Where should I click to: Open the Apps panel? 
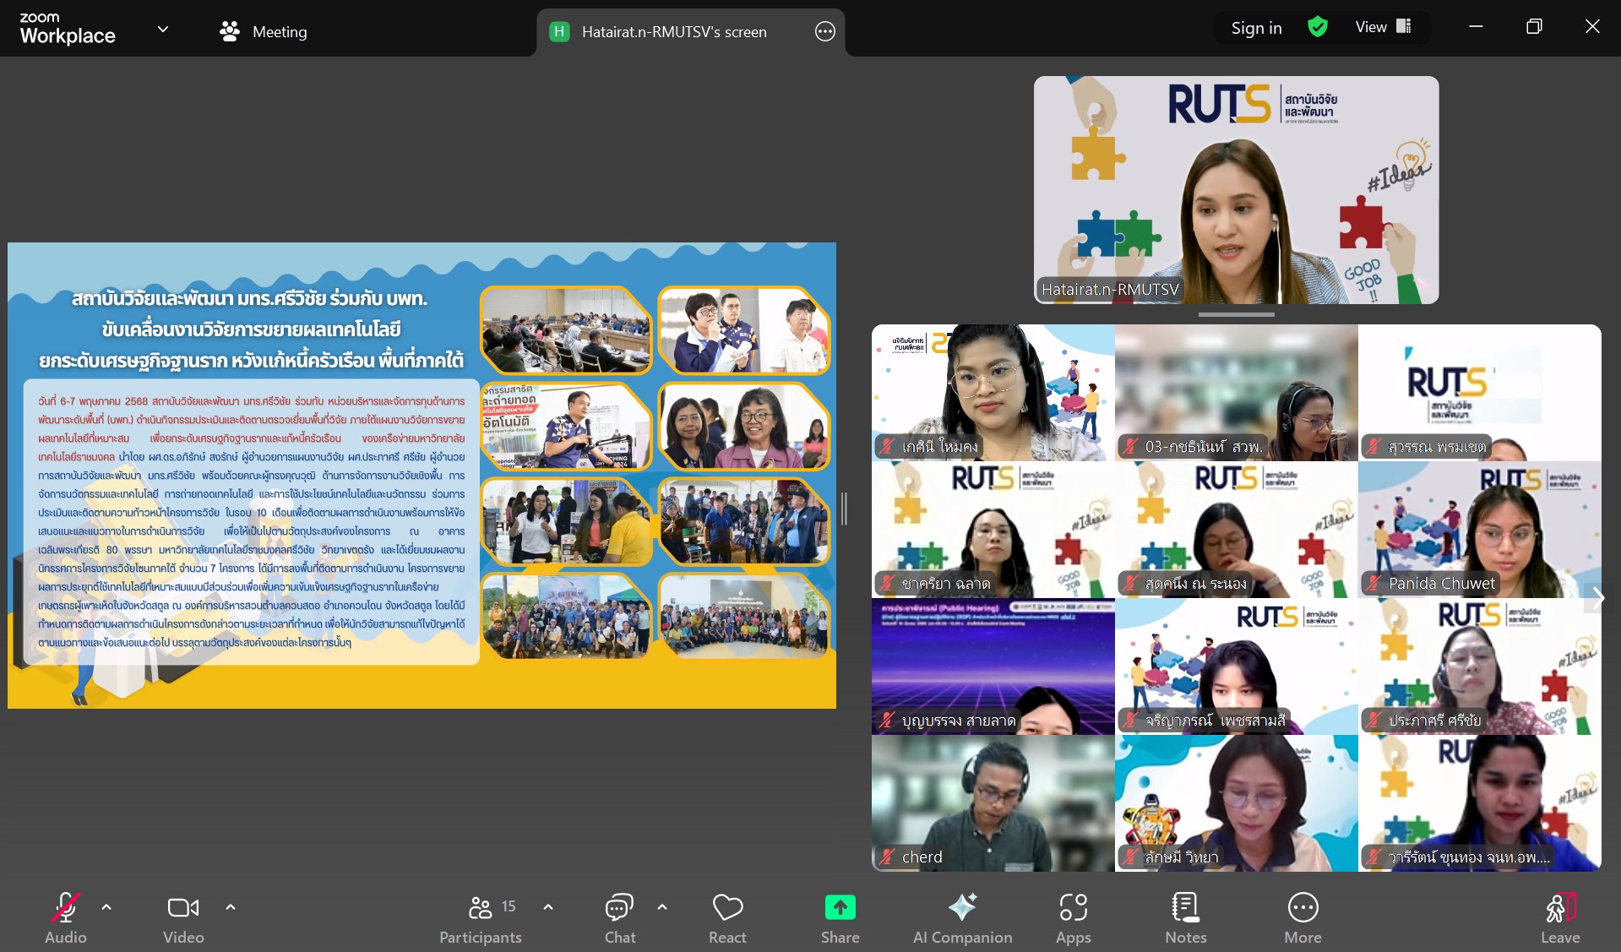tap(1074, 918)
